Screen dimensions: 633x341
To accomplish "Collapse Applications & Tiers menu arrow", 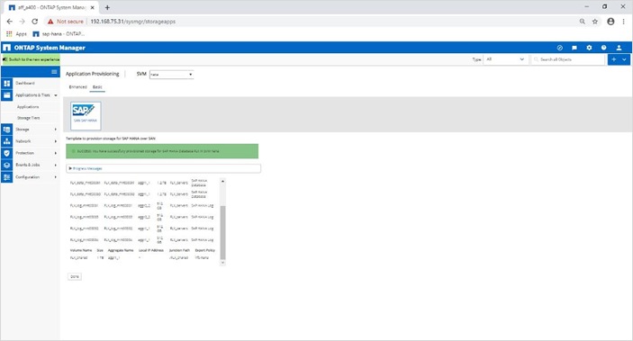I will (x=56, y=95).
